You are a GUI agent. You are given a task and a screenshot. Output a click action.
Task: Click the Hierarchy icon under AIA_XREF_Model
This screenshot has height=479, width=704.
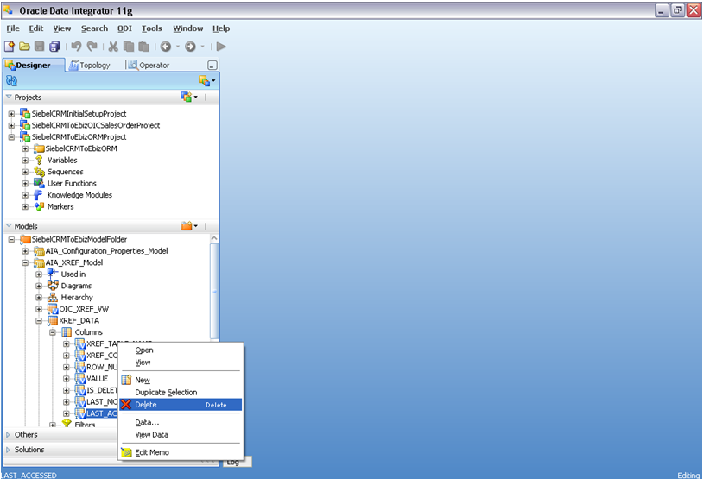pos(53,298)
